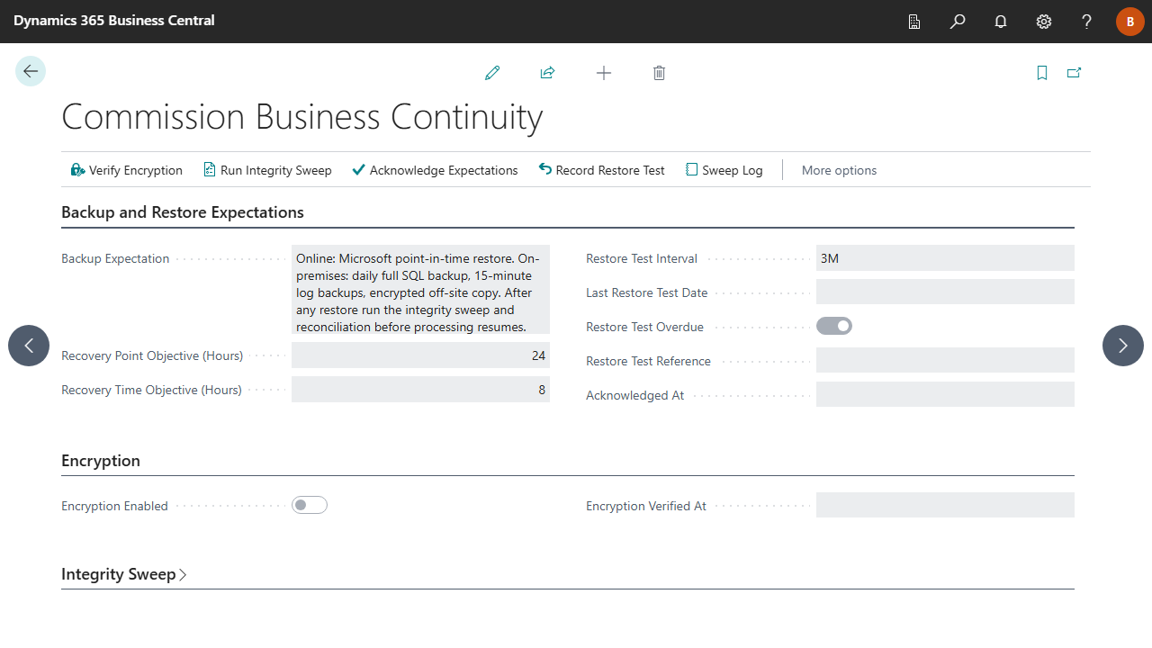Go back with the arrow button
Viewport: 1152px width, 648px height.
click(31, 71)
